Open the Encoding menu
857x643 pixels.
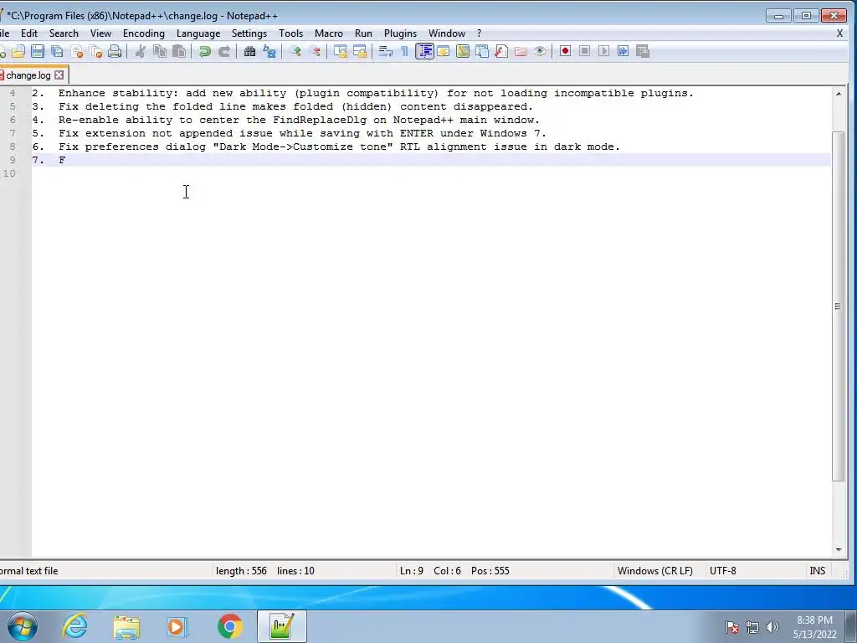(x=144, y=33)
